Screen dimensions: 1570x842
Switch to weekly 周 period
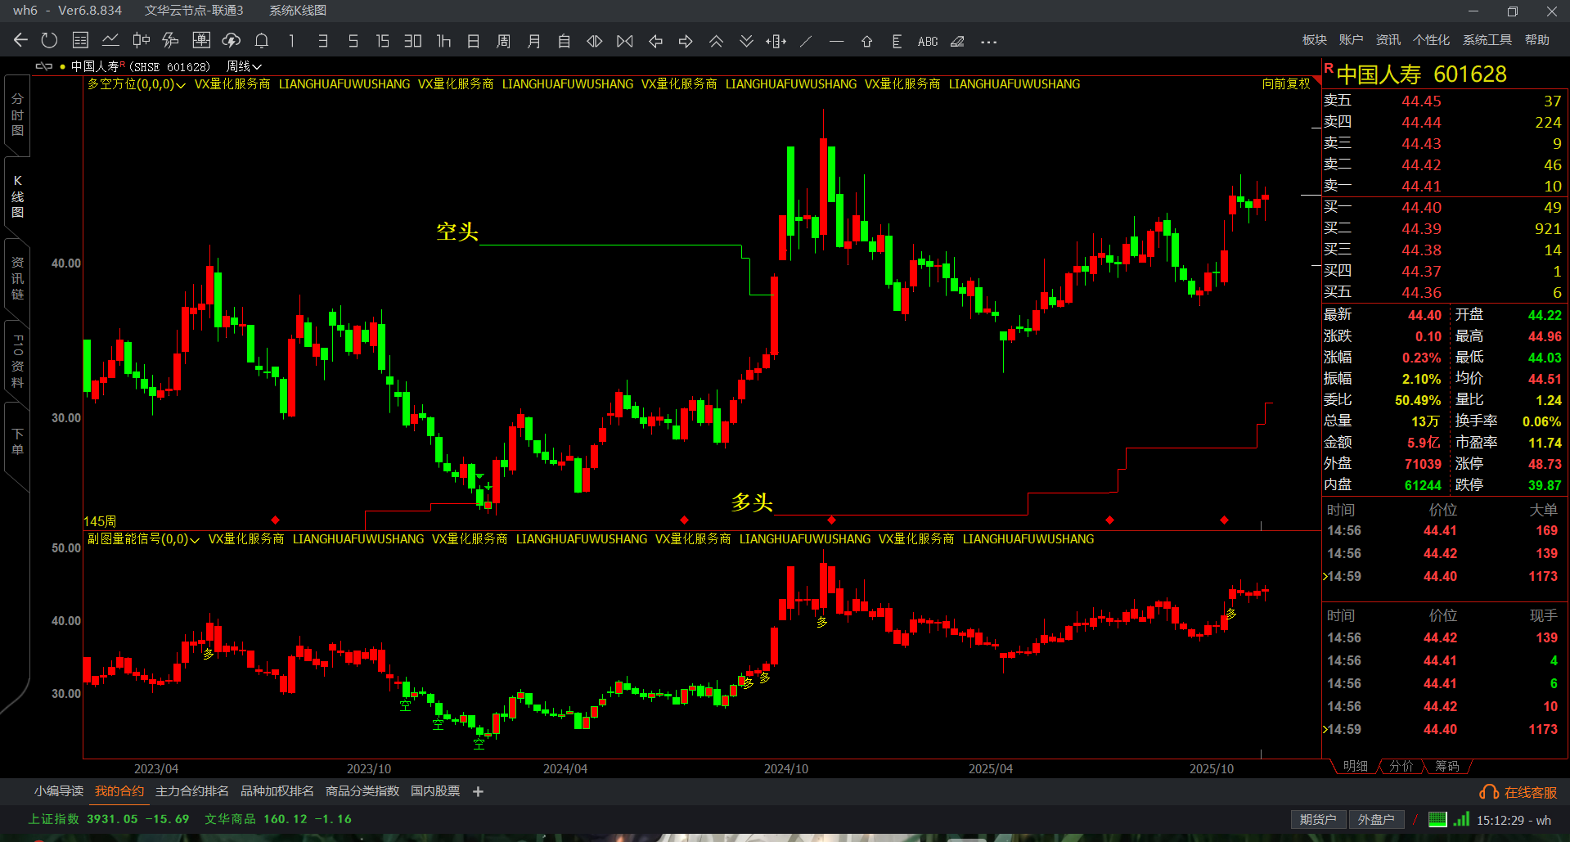click(504, 41)
